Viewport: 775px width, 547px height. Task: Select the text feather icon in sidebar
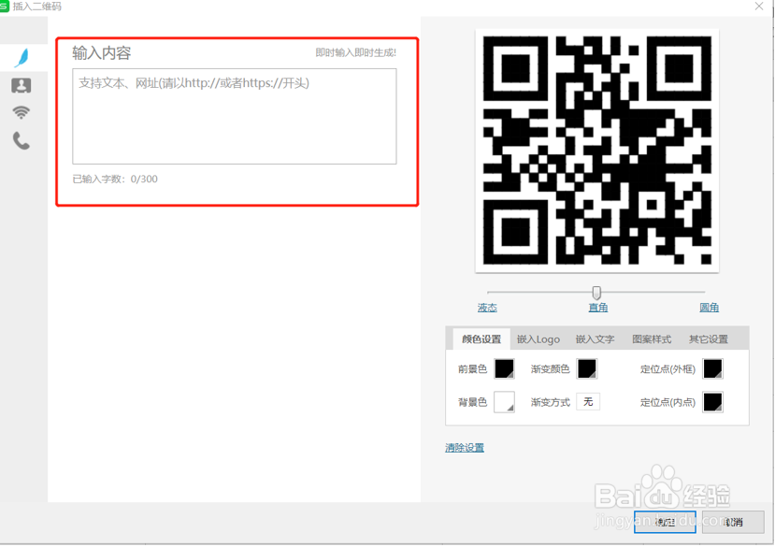[22, 58]
